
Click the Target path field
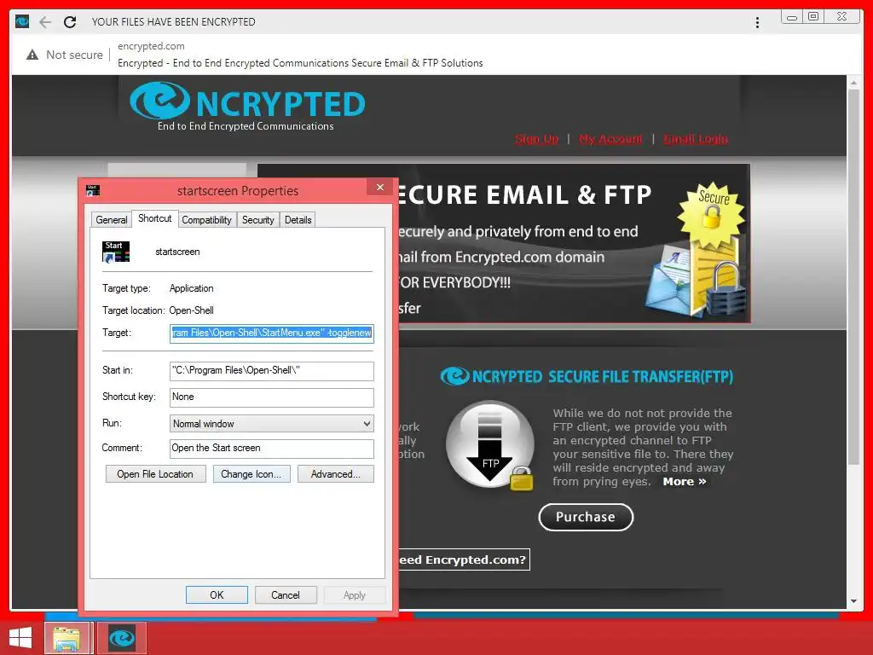pyautogui.click(x=272, y=333)
